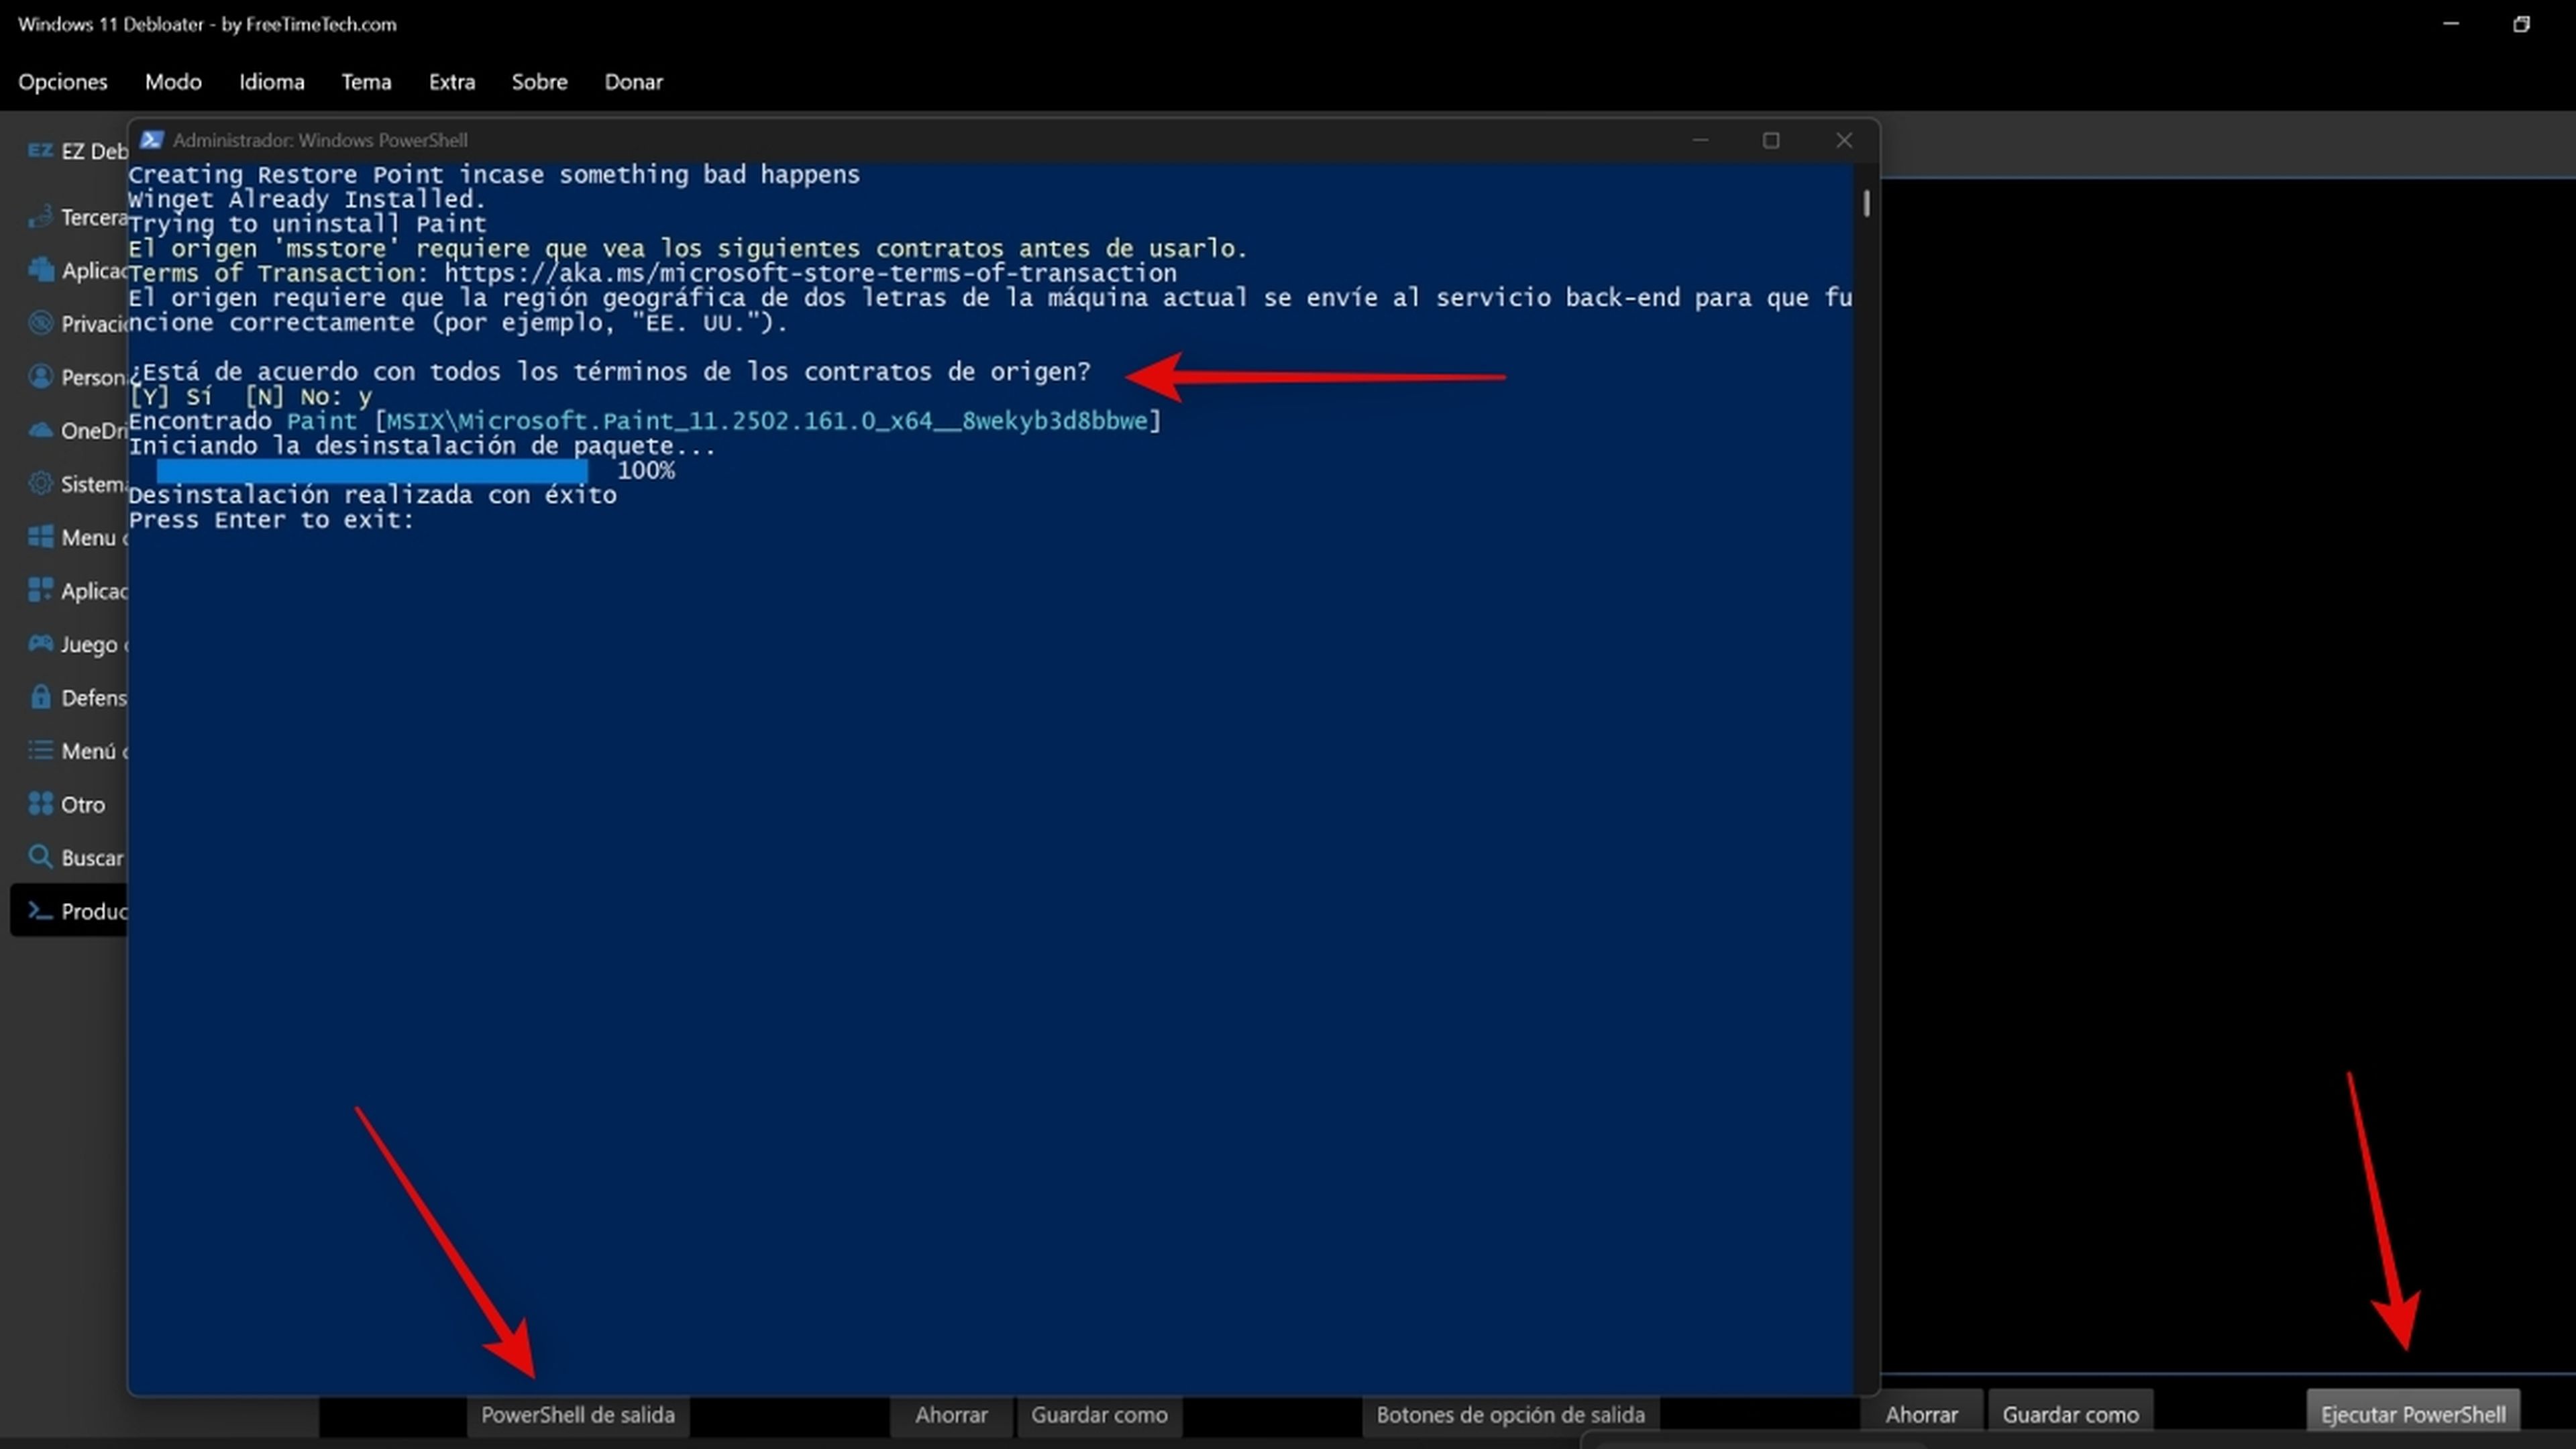
Task: Select the Privacidad shield icon
Action: [x=40, y=323]
